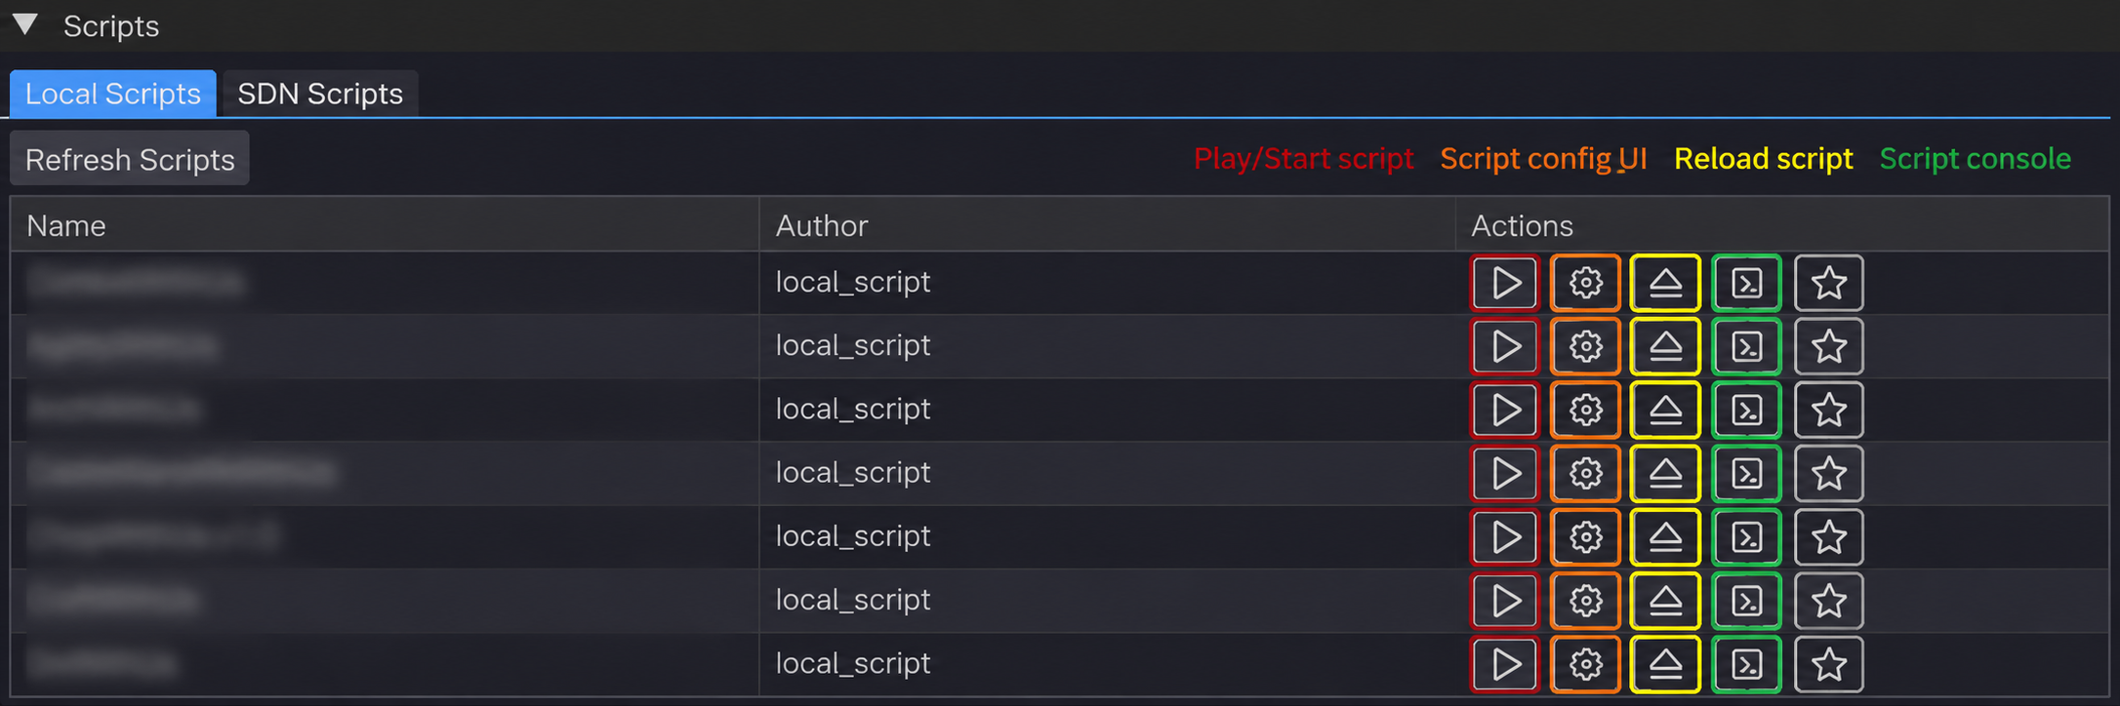Switch to SDN Scripts tab
Viewport: 2120px width, 706px height.
tap(320, 94)
